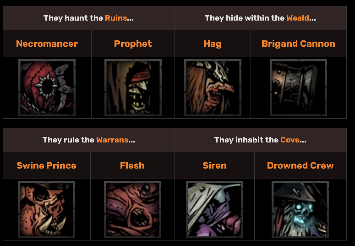This screenshot has height=246, width=355.
Task: Follow the Weald link in header
Action: pyautogui.click(x=297, y=18)
